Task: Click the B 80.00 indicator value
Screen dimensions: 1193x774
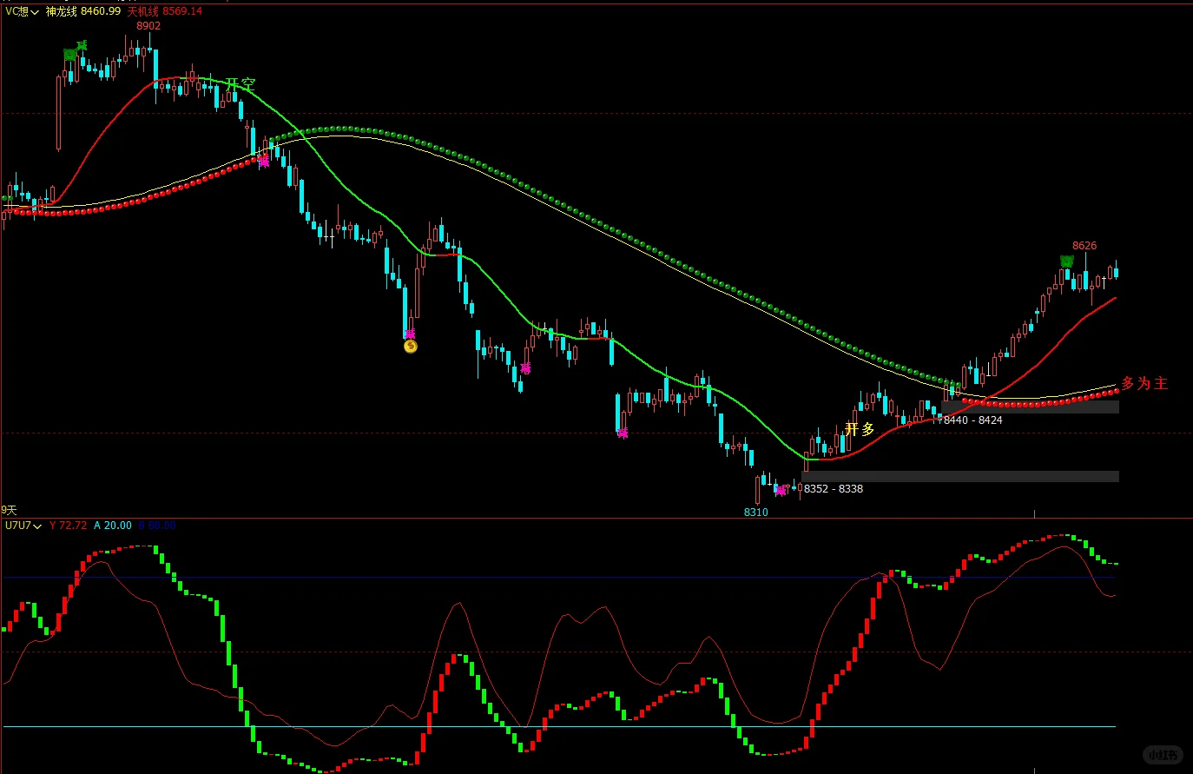Action: [157, 526]
